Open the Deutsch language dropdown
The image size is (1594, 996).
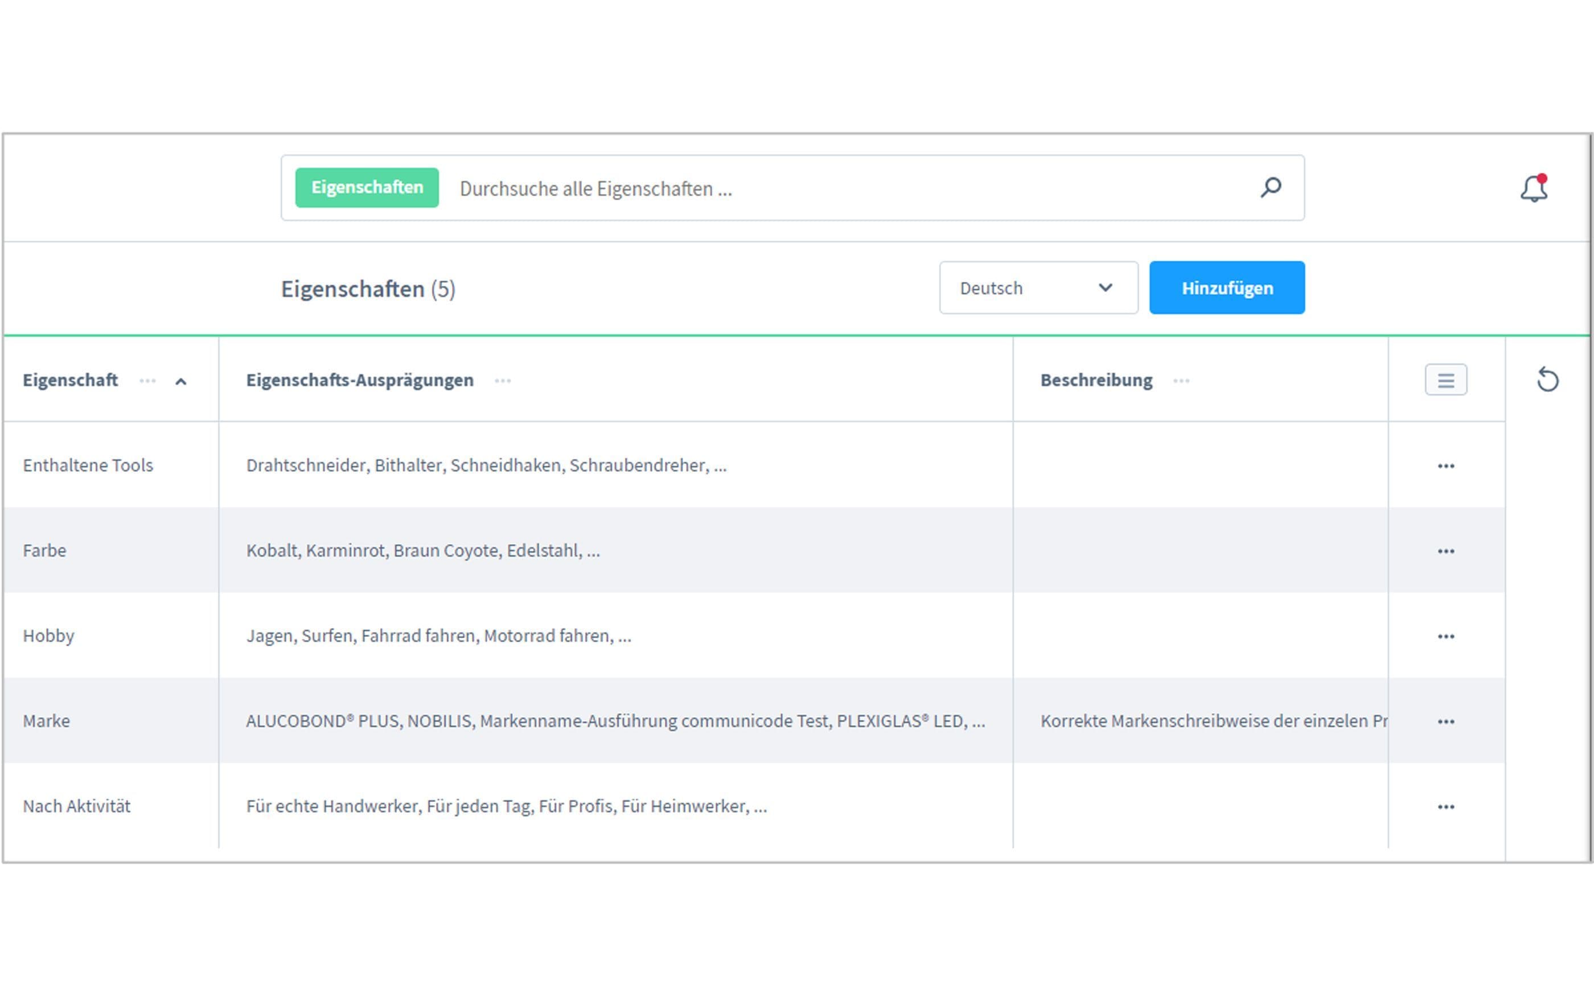pos(1038,288)
